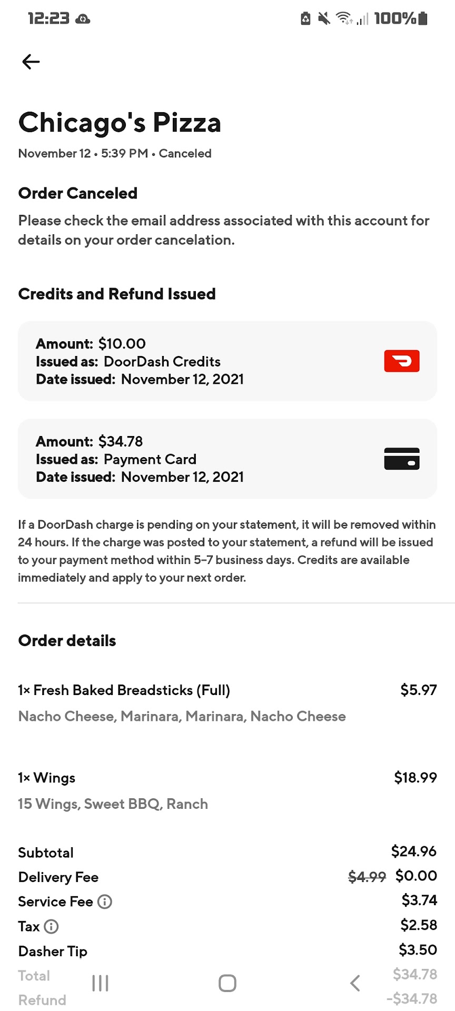Viewport: 455px width, 1011px height.
Task: Tap the Wi-Fi status bar icon
Action: (344, 19)
